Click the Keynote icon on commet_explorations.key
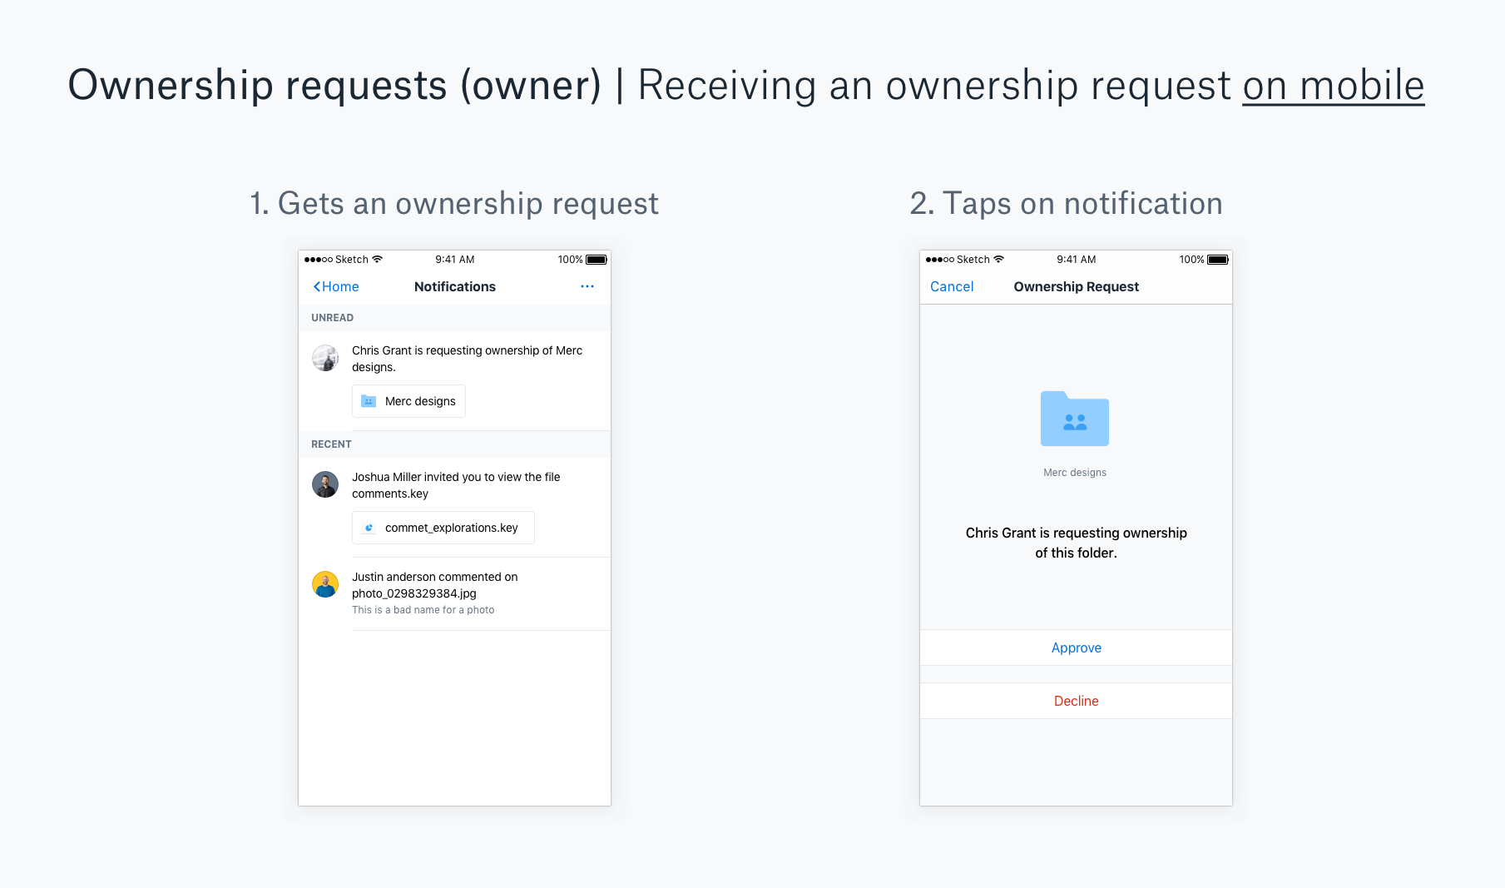 pyautogui.click(x=369, y=527)
